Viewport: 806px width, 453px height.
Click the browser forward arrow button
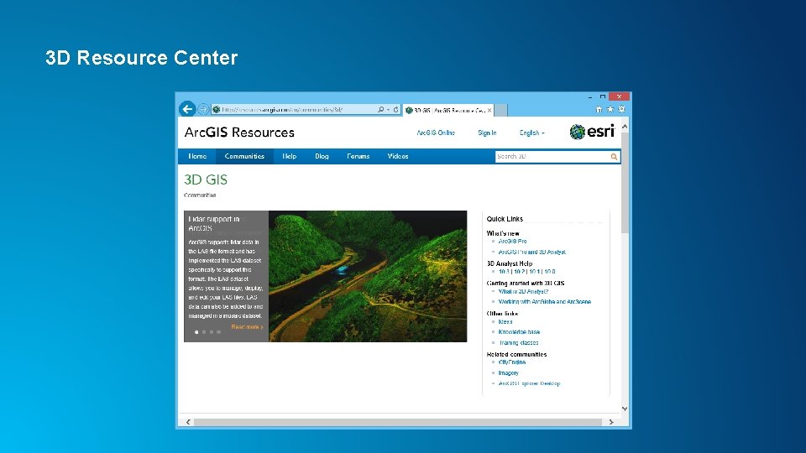pos(203,109)
